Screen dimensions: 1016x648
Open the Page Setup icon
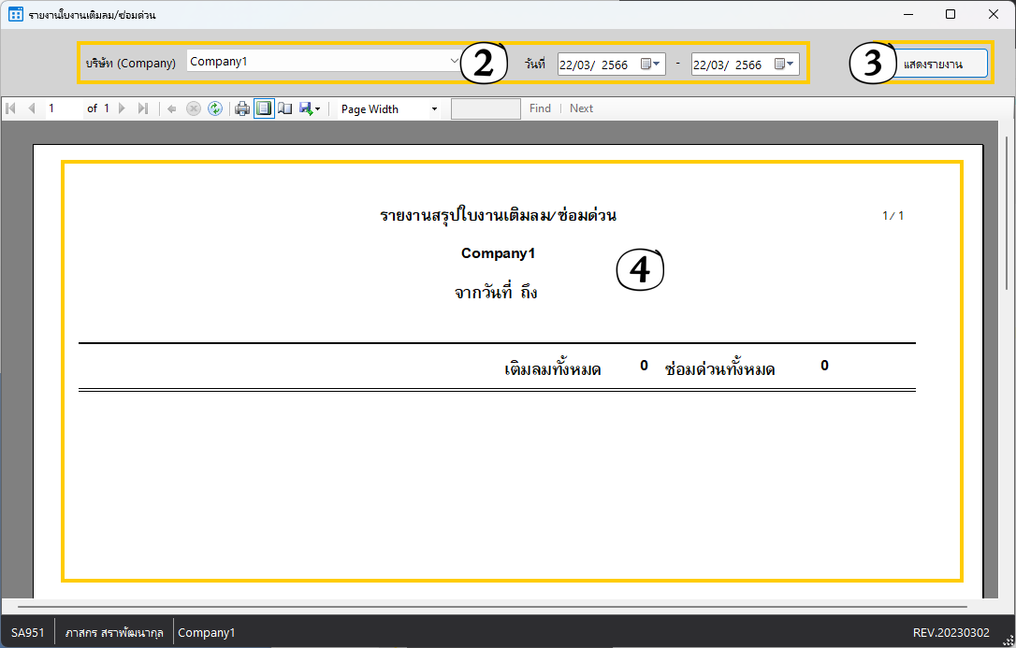click(x=285, y=108)
